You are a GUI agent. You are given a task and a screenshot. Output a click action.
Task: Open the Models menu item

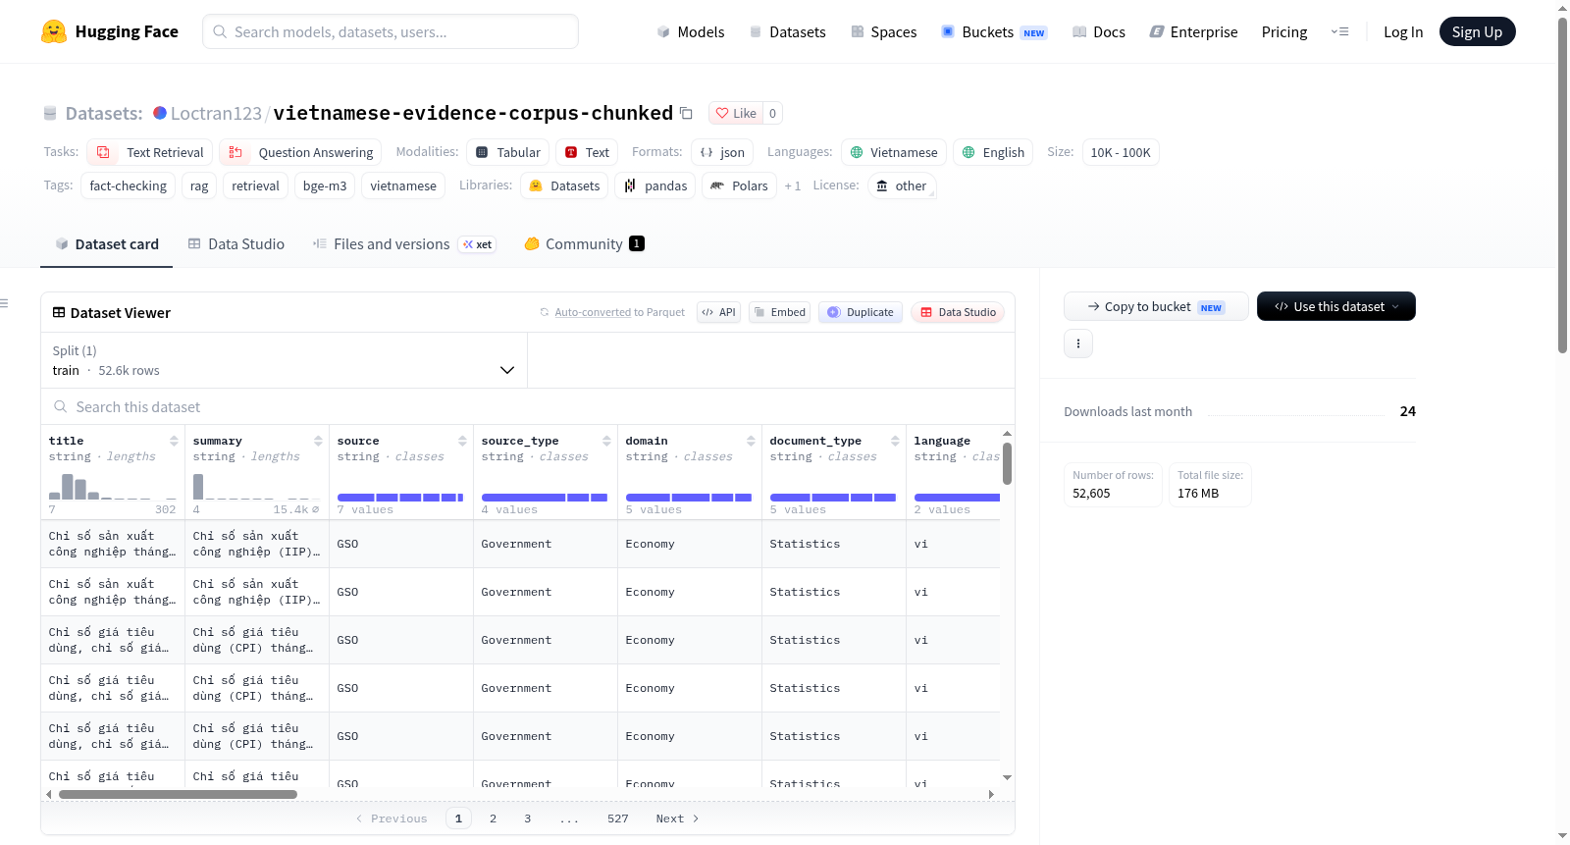click(x=690, y=31)
